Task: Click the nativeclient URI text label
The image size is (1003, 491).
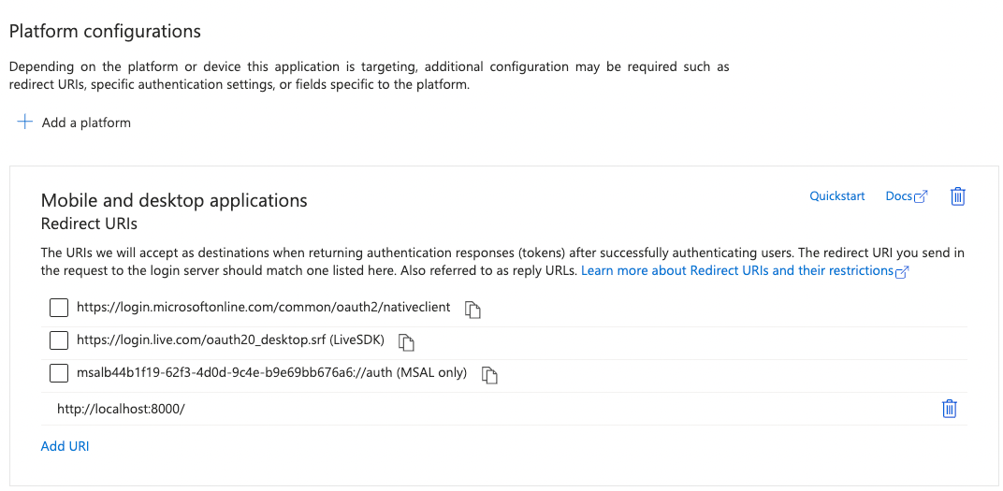Action: (x=263, y=307)
